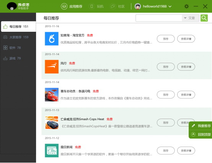Click 赛车总动员 description text
Image resolution: width=212 pixels, height=163 pixels.
pyautogui.click(x=106, y=98)
